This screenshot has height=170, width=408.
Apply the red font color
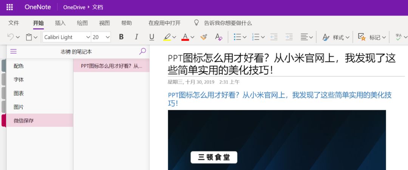(185, 37)
